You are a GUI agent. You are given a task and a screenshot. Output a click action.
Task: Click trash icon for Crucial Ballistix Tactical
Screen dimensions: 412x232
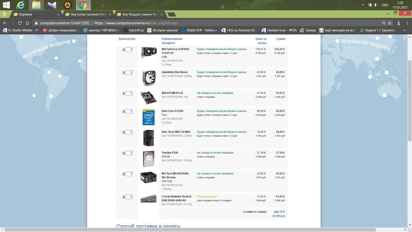124,197
